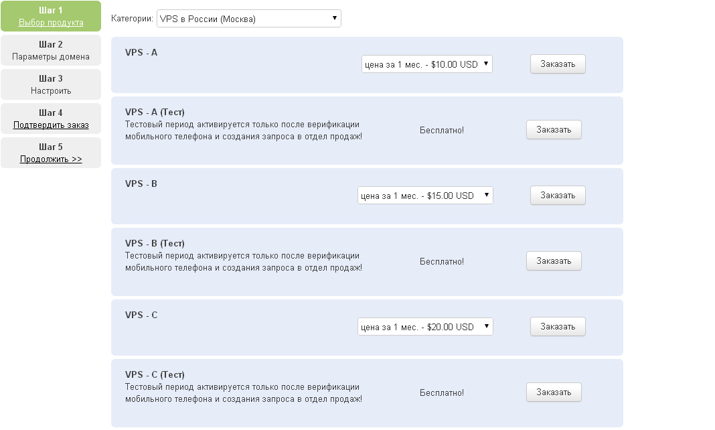Screen dimensions: 715x430
Task: Go to Шаг 2 Параметры домена
Action: pos(51,50)
